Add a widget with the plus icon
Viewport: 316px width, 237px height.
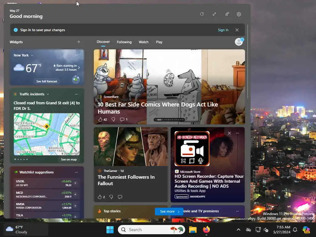point(79,42)
